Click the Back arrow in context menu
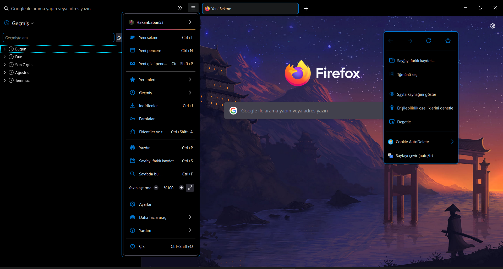This screenshot has width=503, height=269. [391, 41]
